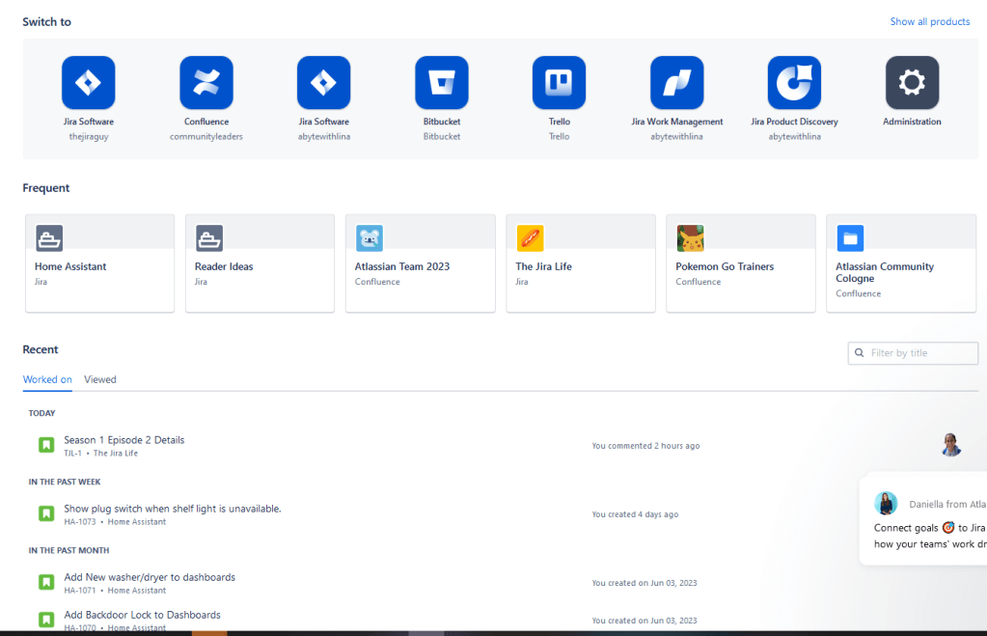
Task: Open Jira Product Discovery icon
Action: click(794, 83)
